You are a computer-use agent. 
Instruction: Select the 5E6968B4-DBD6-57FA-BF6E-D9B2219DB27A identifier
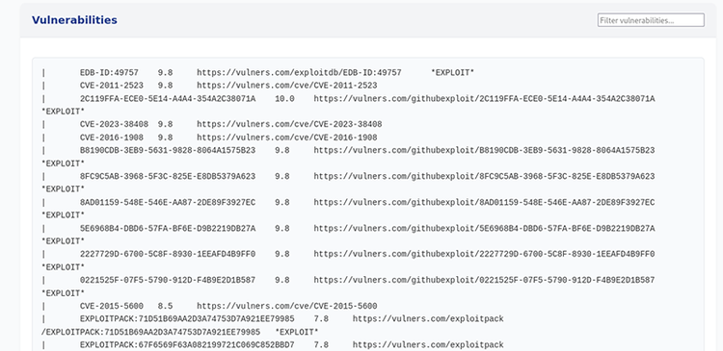(x=168, y=229)
